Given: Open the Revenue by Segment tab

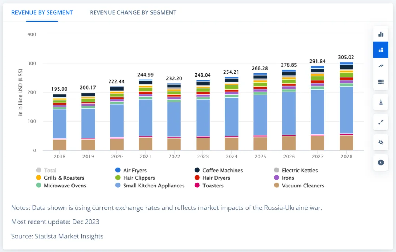Looking at the screenshot, I should pos(42,12).
